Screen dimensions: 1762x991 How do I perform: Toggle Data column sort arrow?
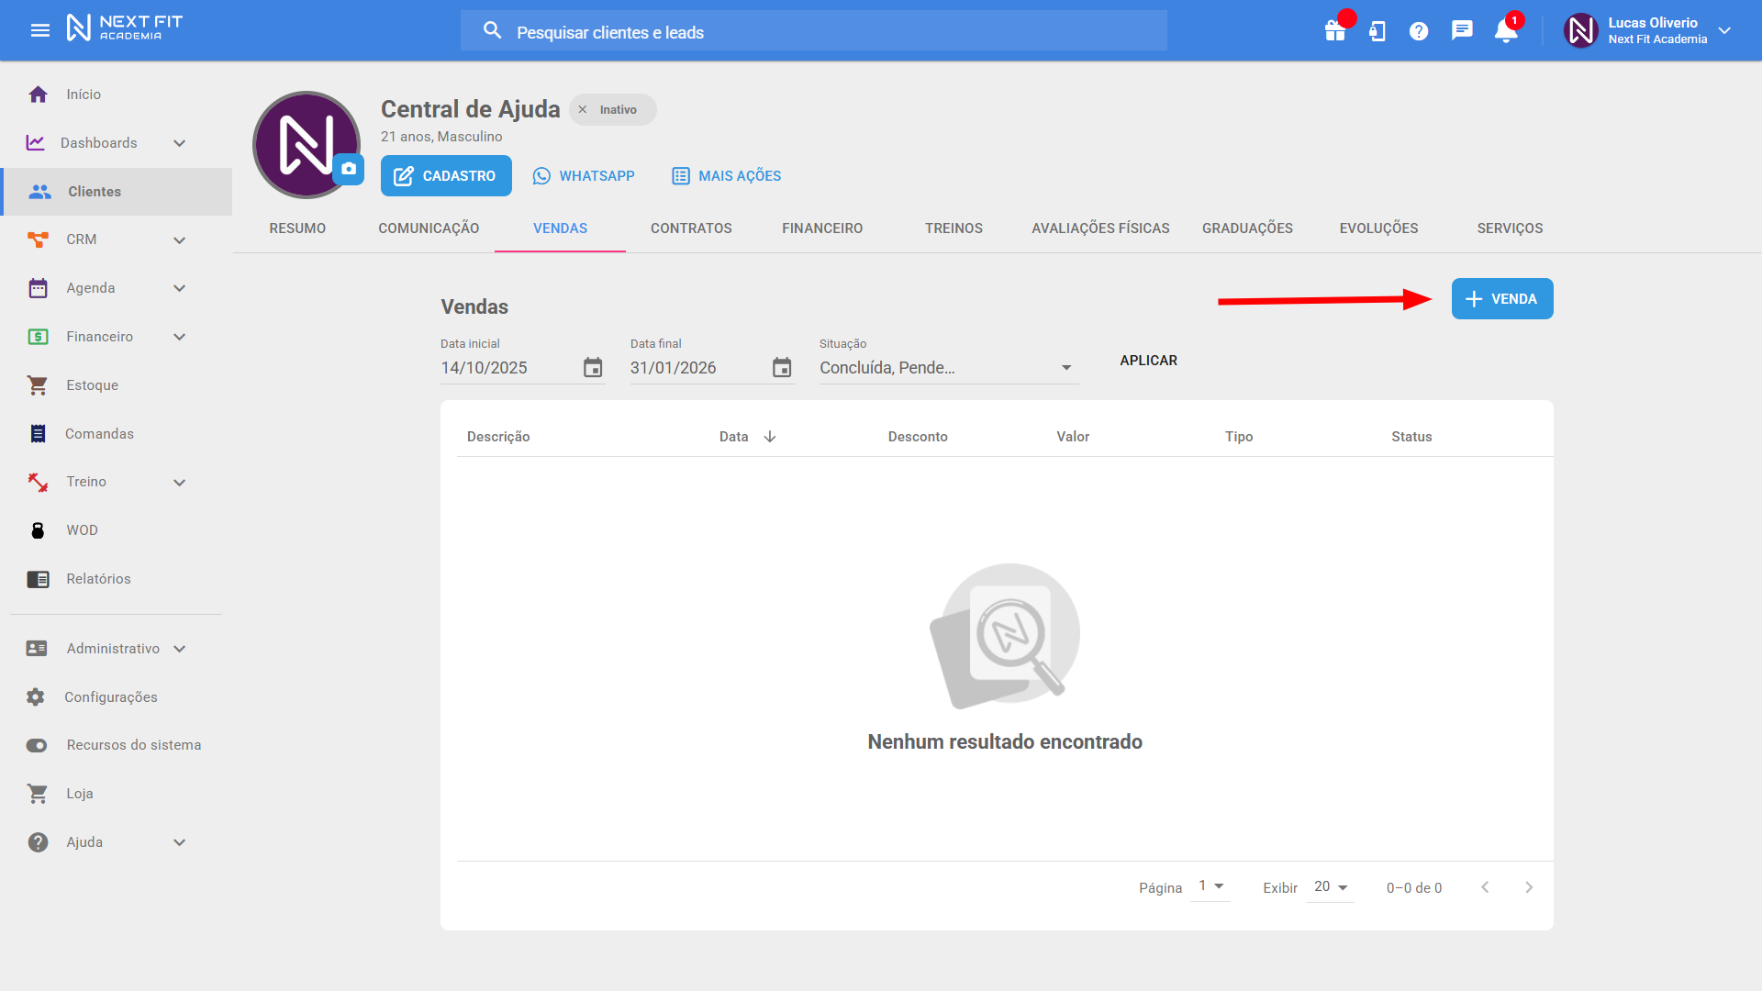[x=770, y=437]
